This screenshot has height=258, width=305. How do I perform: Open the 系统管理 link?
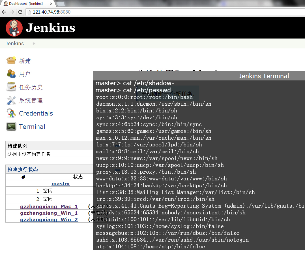pyautogui.click(x=31, y=100)
